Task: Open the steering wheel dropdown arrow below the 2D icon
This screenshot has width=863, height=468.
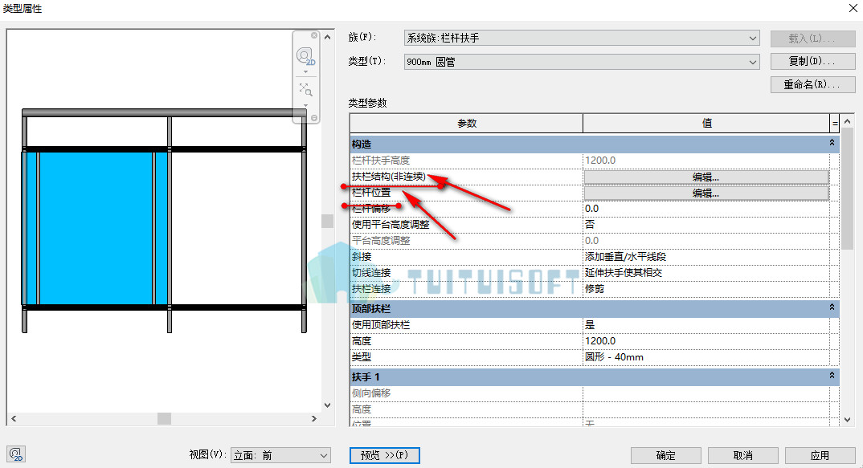Action: (x=305, y=72)
